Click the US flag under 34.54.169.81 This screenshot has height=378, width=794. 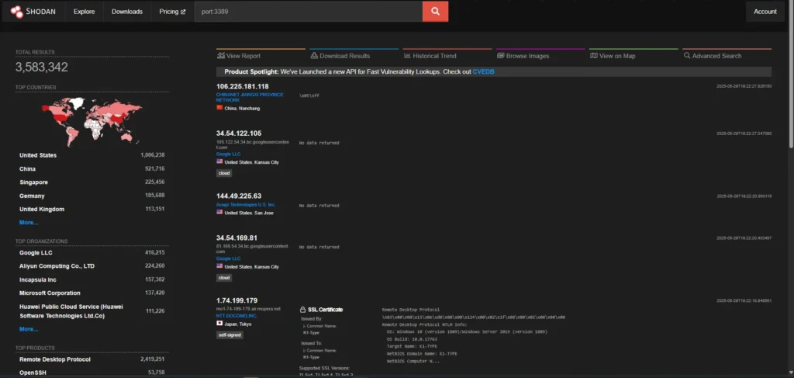click(219, 266)
